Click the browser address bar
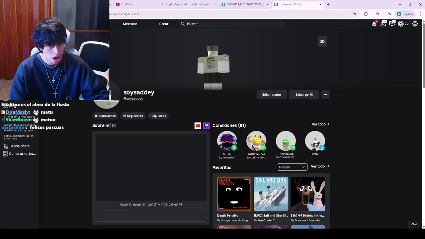Screen dimensions: 425x239 click(x=229, y=14)
